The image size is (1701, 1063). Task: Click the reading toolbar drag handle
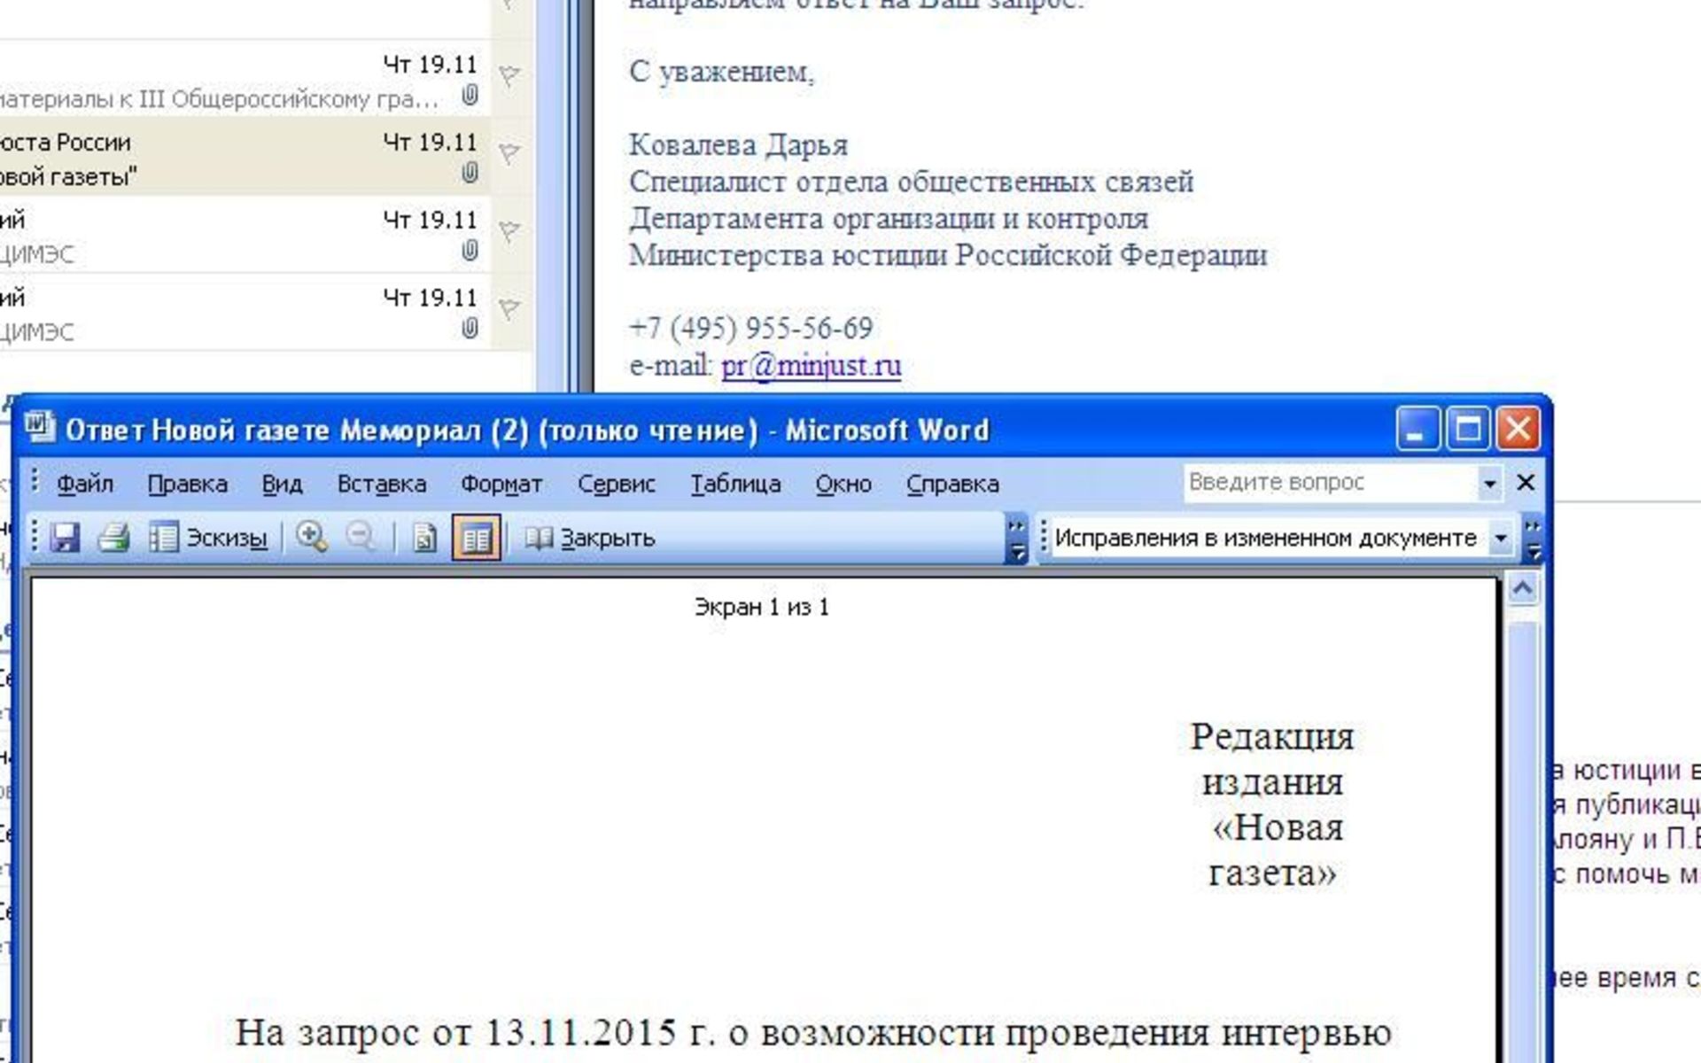point(35,536)
